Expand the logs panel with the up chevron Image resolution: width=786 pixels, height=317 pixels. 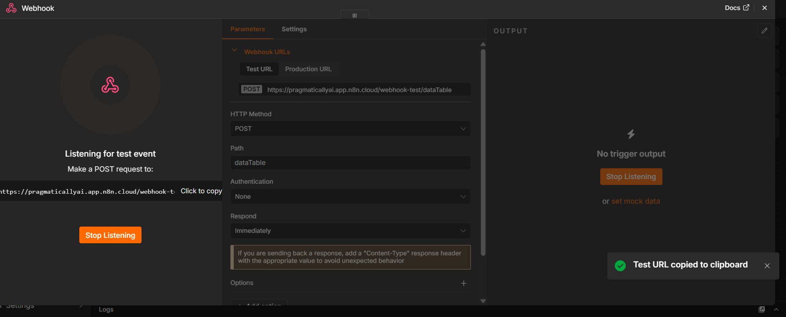776,310
